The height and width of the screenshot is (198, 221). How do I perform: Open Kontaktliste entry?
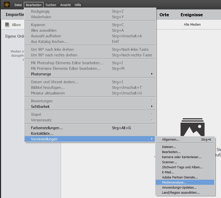[x=90, y=133]
